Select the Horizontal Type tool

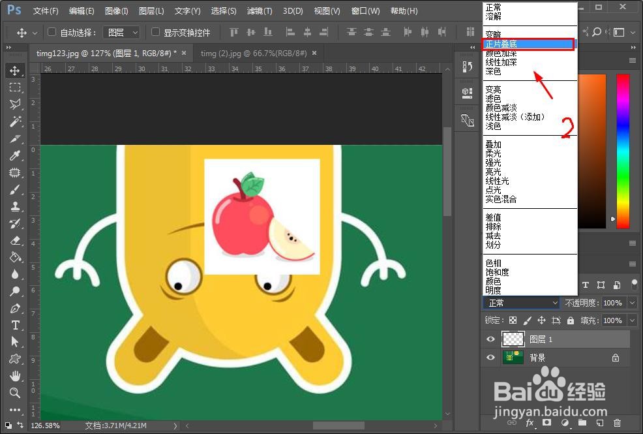coord(15,325)
